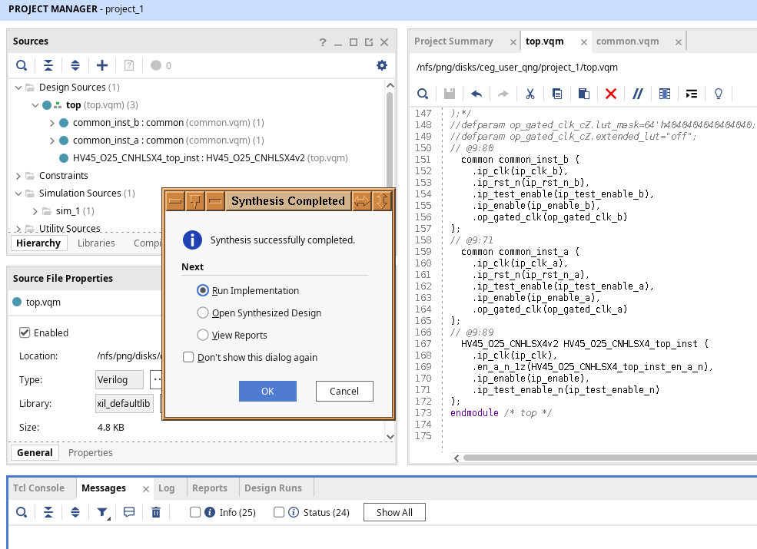757x549 pixels.
Task: Select the View Reports radio button
Action: (203, 335)
